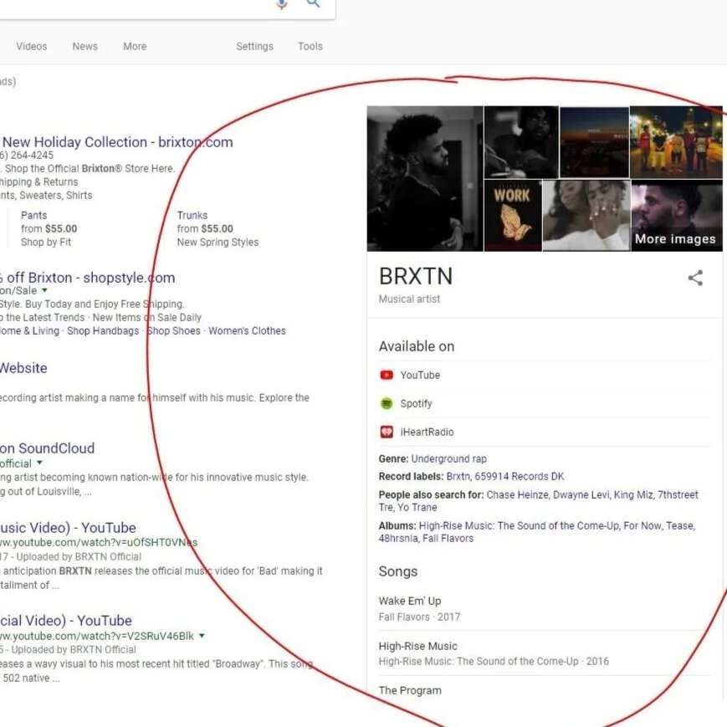Open the Shop Handbags sitelink
727x727 pixels.
(x=103, y=330)
